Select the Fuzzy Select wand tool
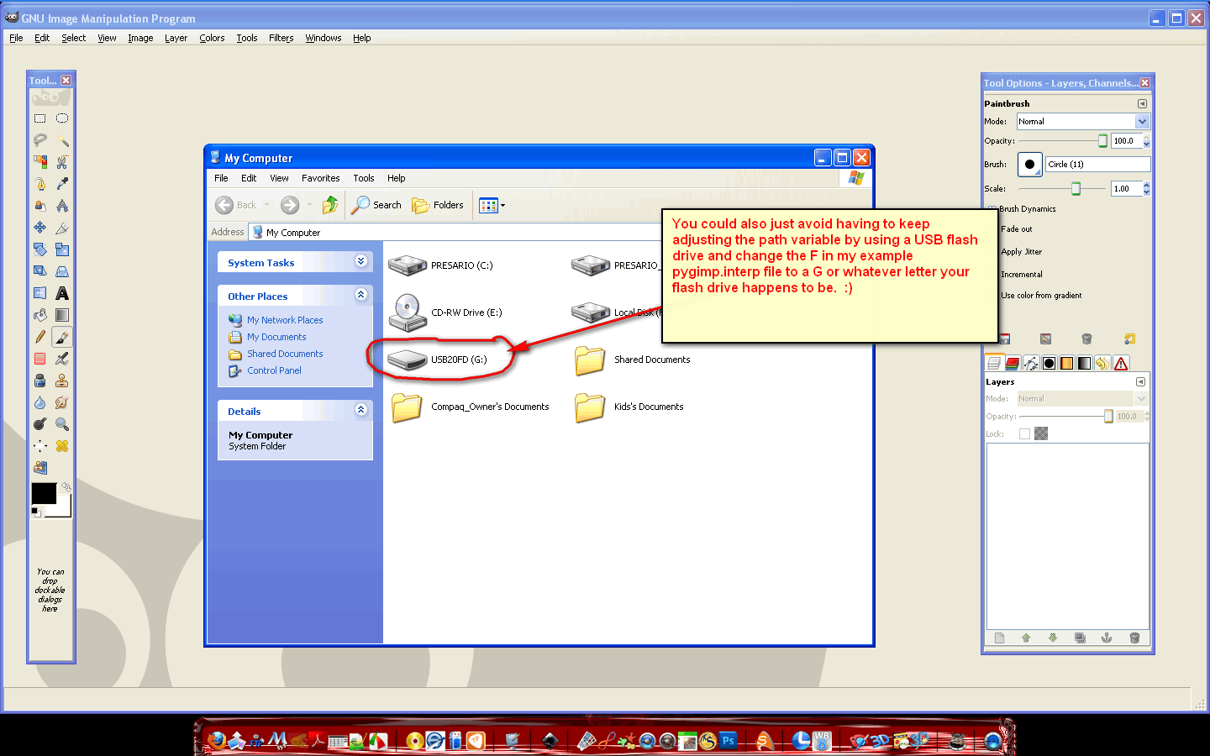This screenshot has width=1210, height=756. point(62,140)
